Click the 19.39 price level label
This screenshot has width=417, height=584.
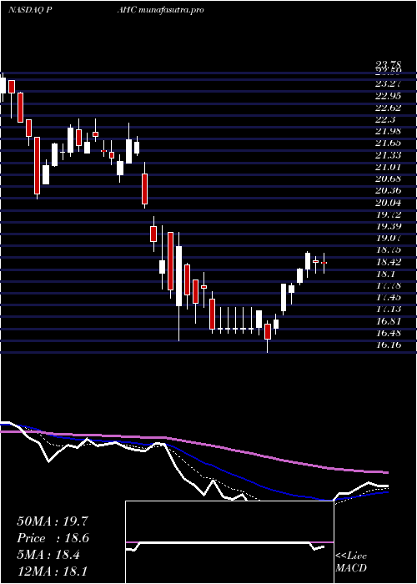click(389, 226)
